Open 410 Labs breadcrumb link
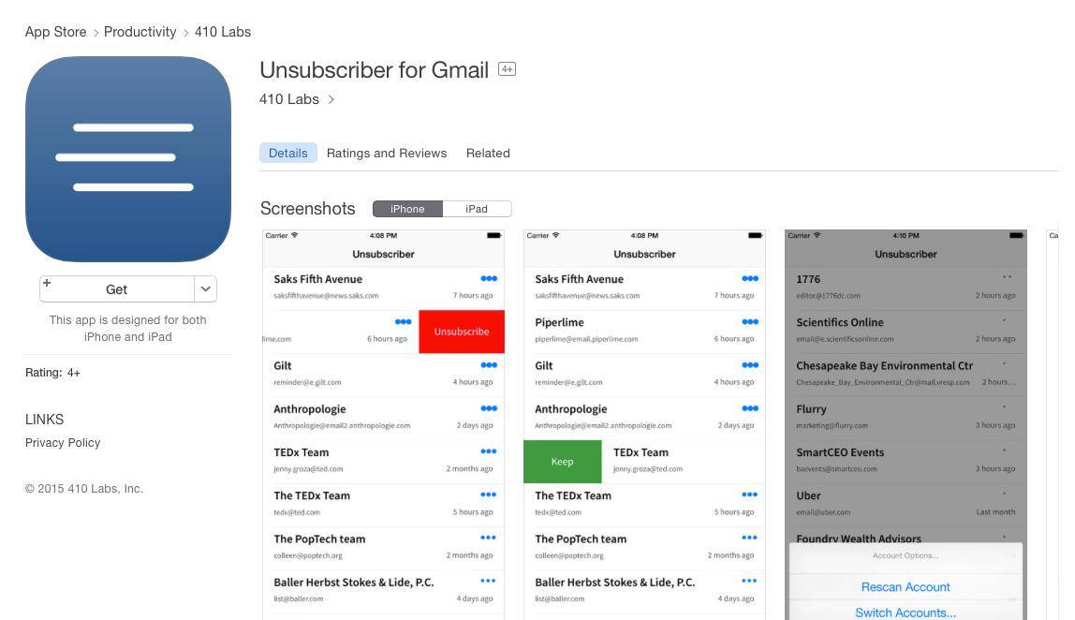Viewport: 1075px width, 620px height. [222, 32]
